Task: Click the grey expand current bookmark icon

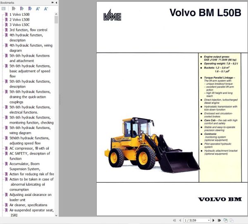Action: [x=14, y=9]
